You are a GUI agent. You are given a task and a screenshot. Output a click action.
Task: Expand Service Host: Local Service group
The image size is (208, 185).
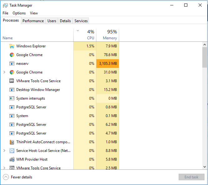pos(4,151)
